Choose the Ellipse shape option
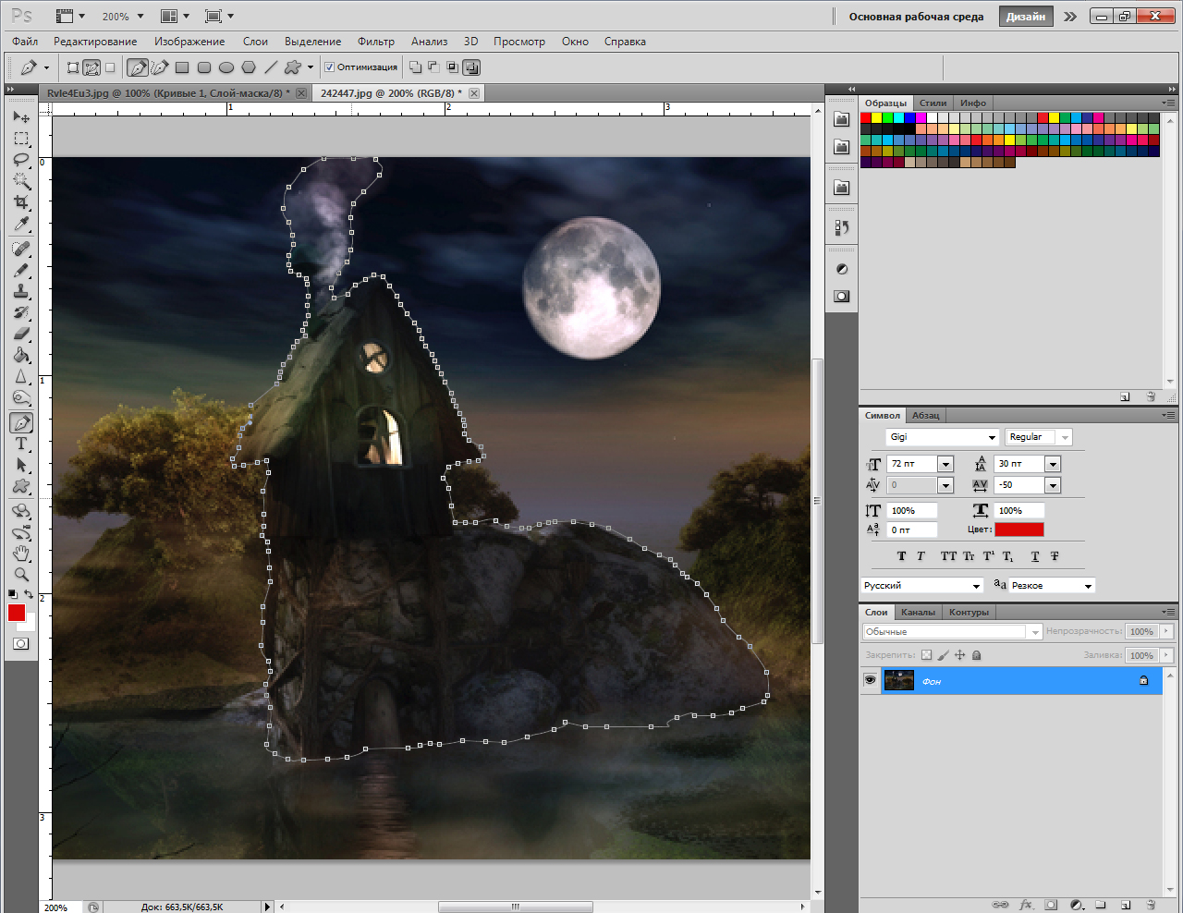The width and height of the screenshot is (1183, 913). pyautogui.click(x=226, y=67)
